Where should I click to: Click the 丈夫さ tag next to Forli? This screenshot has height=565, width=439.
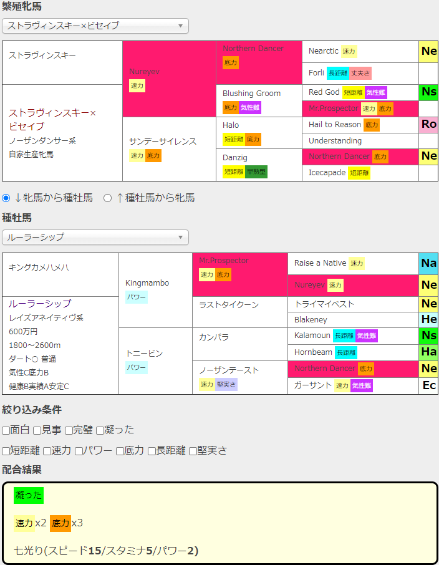[360, 73]
